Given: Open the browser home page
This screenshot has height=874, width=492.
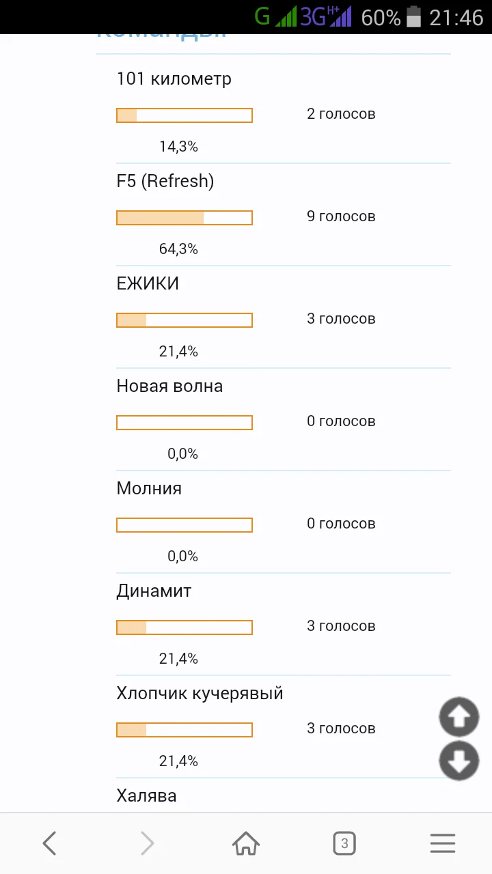Looking at the screenshot, I should pyautogui.click(x=246, y=844).
